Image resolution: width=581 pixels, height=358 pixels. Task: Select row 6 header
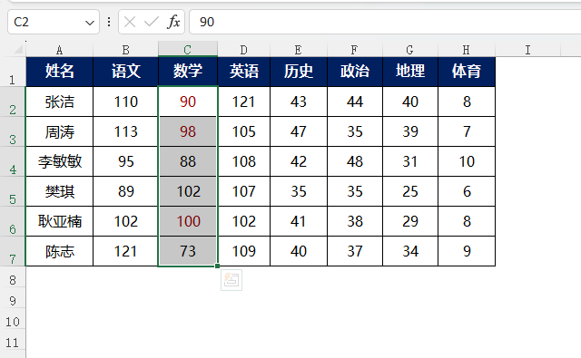point(13,221)
